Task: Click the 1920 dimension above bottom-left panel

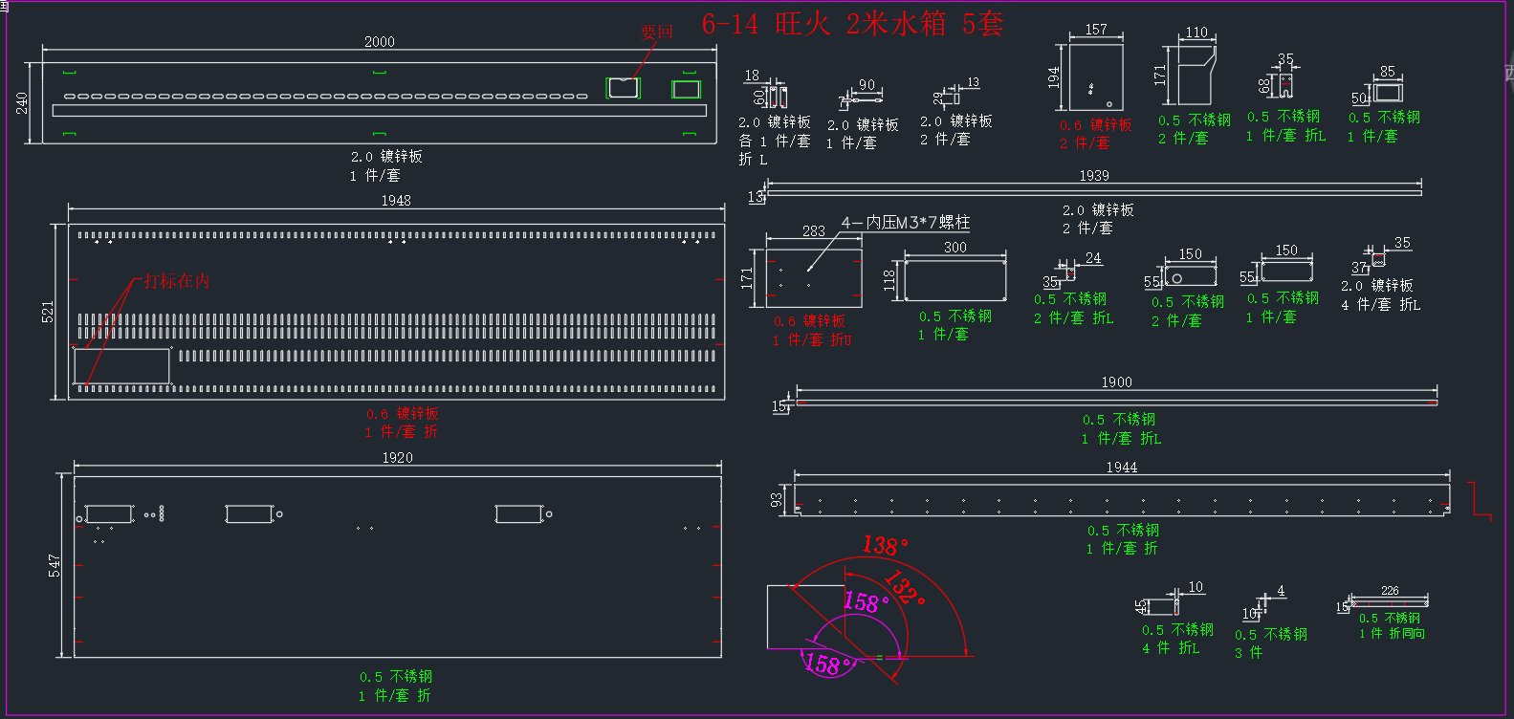Action: (398, 458)
